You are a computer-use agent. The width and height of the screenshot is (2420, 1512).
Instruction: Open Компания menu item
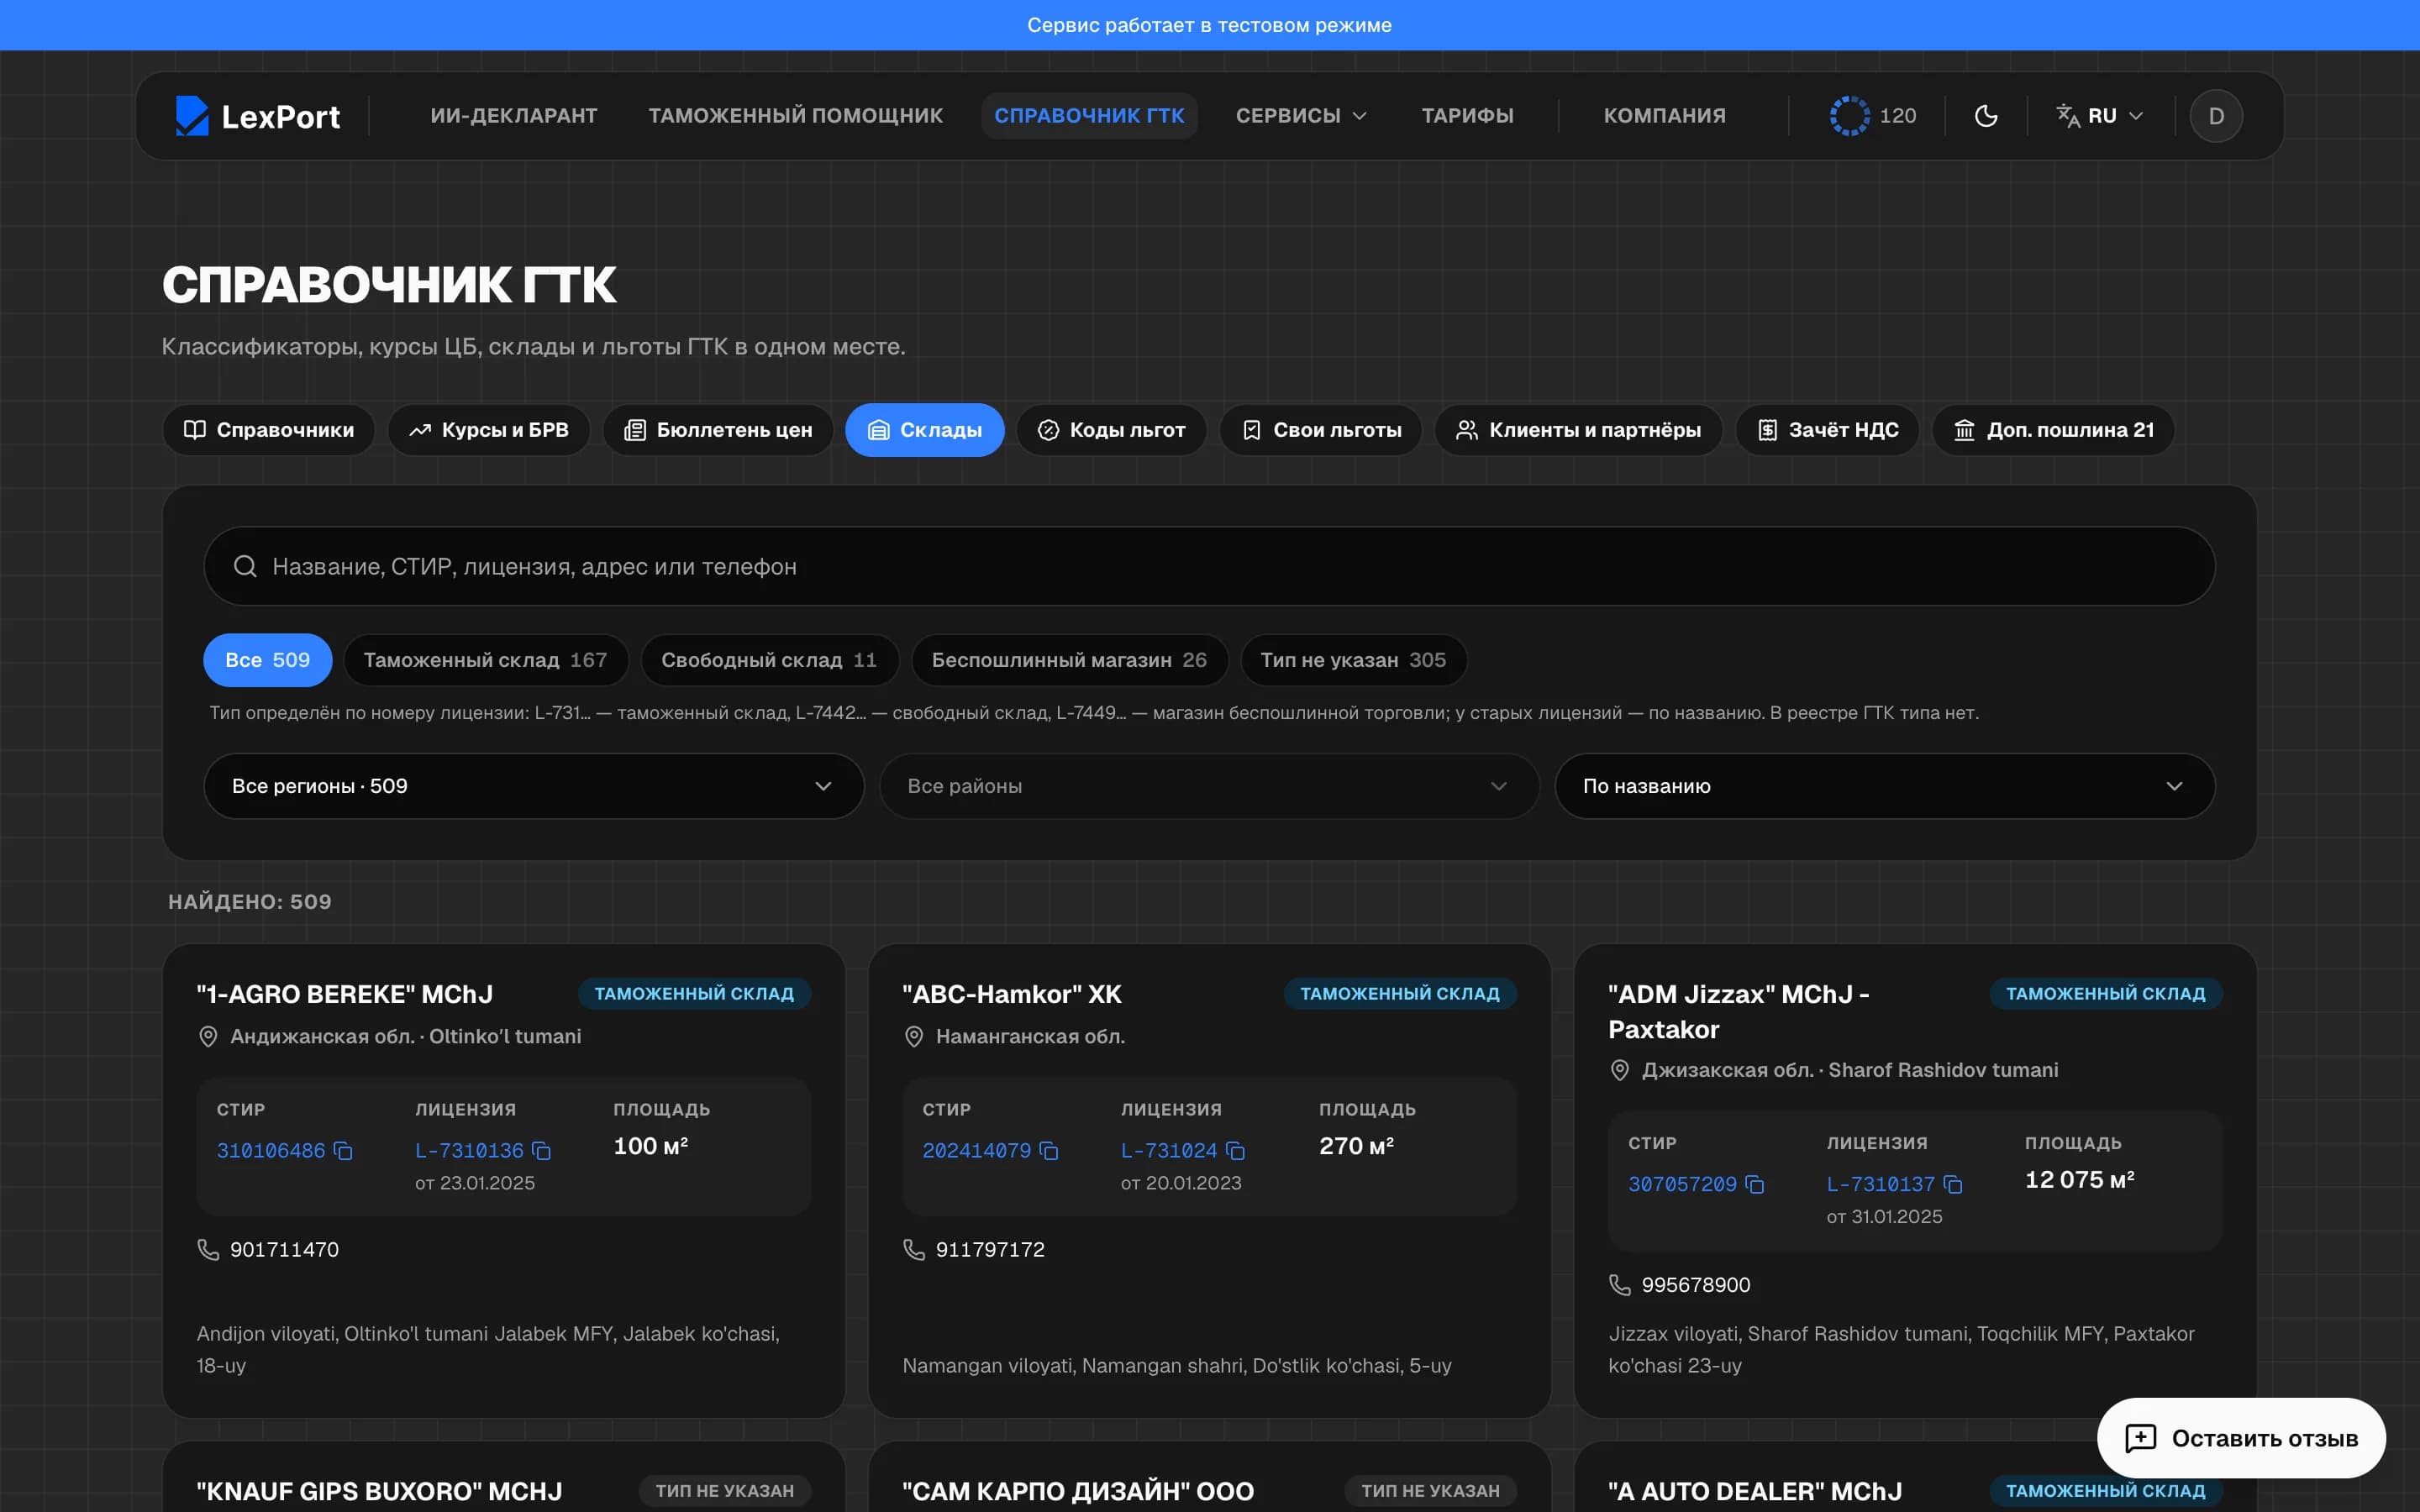tap(1664, 116)
